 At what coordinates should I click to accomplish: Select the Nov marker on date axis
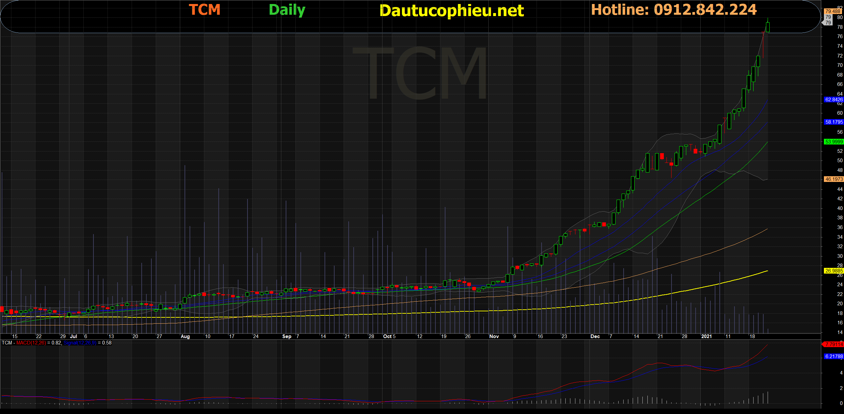[x=494, y=336]
